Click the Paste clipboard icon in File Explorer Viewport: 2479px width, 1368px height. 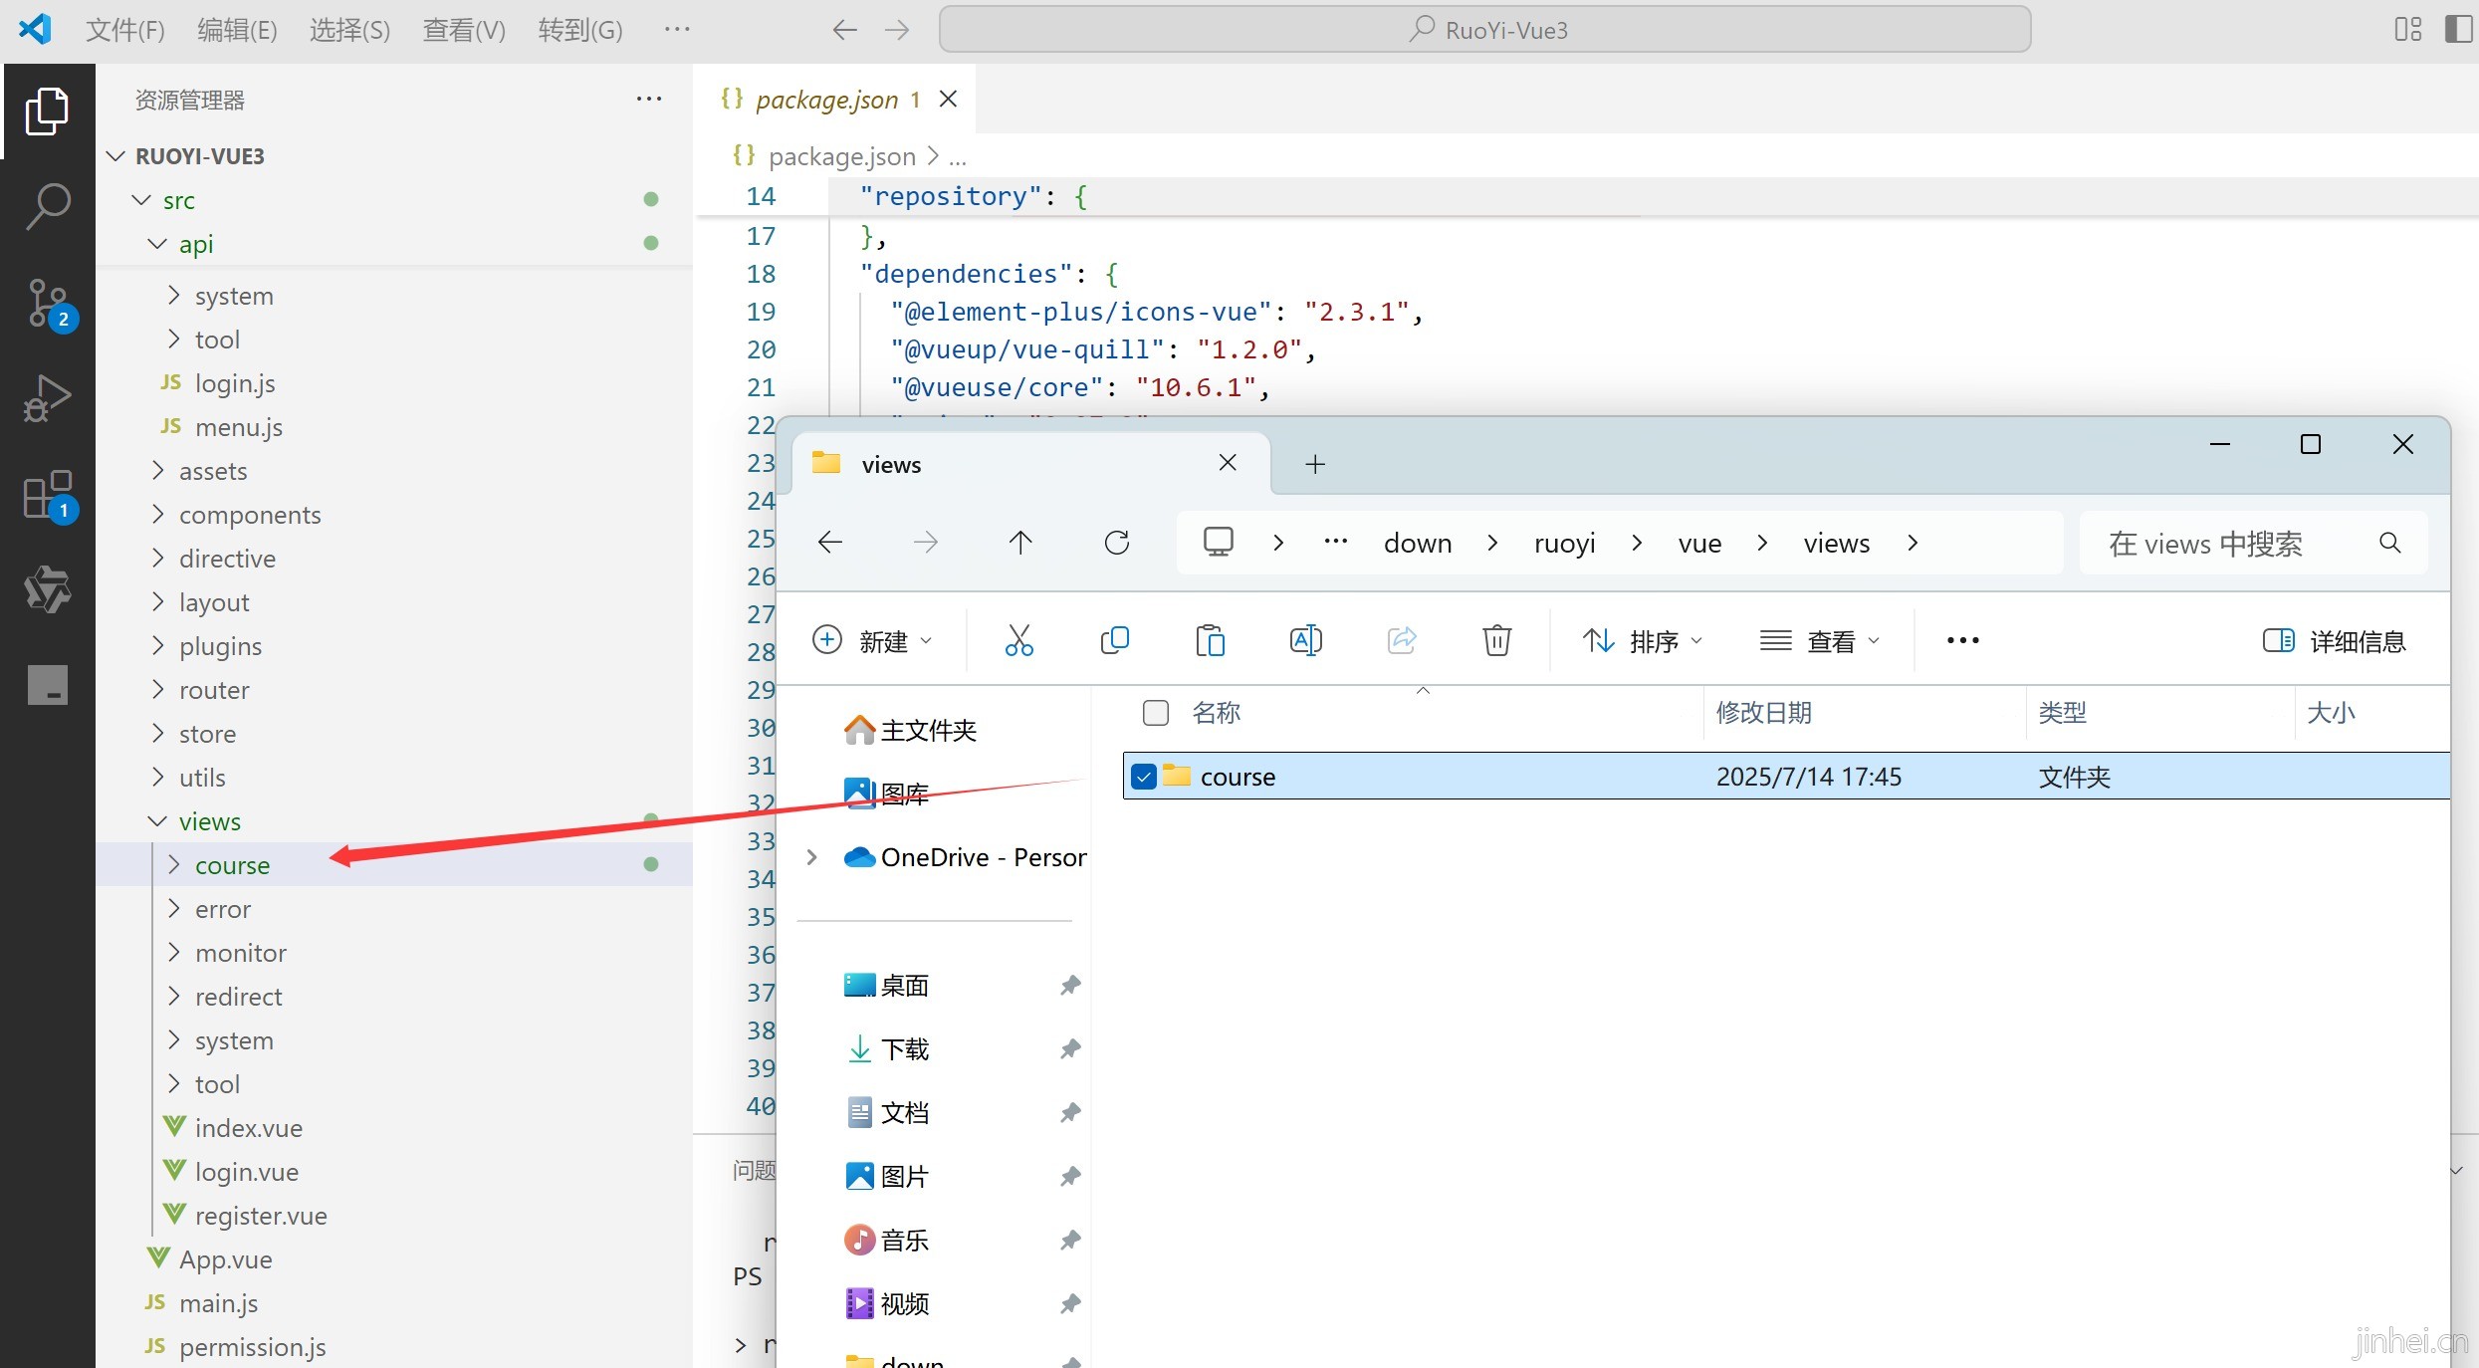coord(1210,640)
